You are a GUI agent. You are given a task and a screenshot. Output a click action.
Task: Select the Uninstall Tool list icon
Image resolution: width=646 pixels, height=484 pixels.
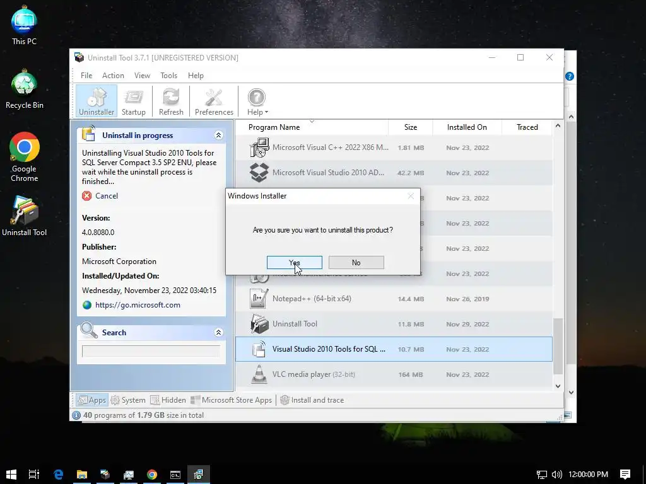tap(259, 324)
